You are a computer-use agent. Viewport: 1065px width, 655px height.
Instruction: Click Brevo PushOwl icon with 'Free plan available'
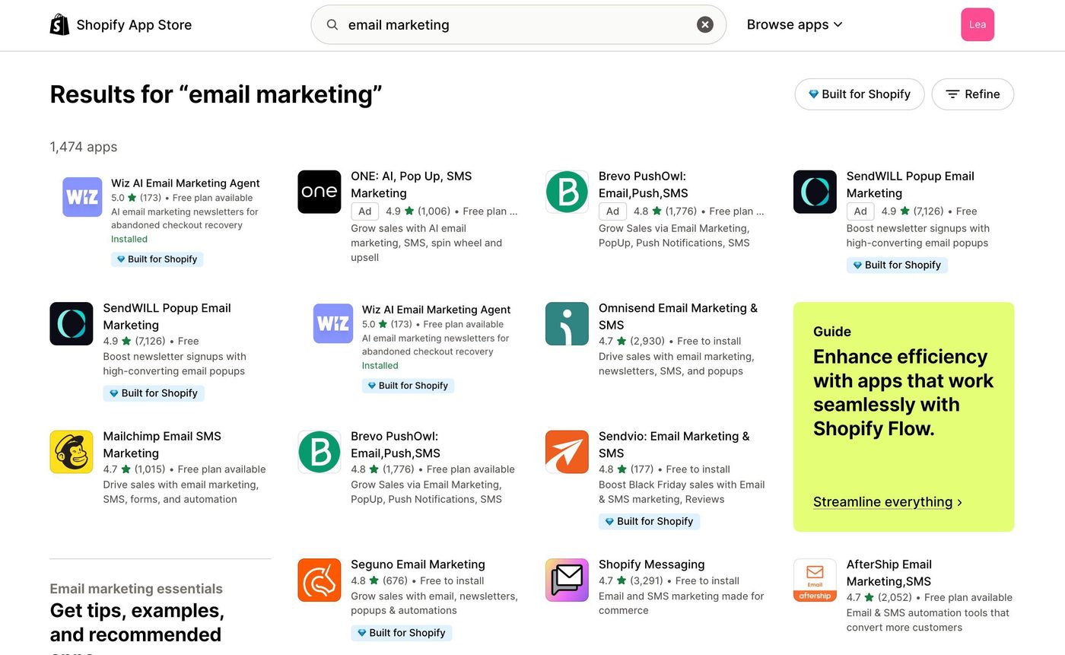pyautogui.click(x=319, y=452)
